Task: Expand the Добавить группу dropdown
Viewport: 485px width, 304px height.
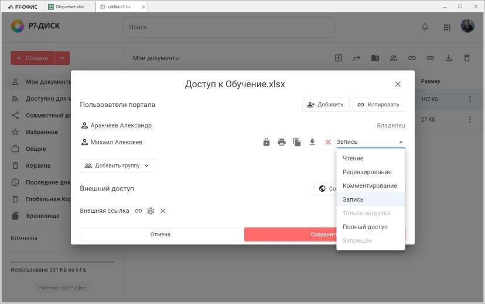Action: [118, 165]
